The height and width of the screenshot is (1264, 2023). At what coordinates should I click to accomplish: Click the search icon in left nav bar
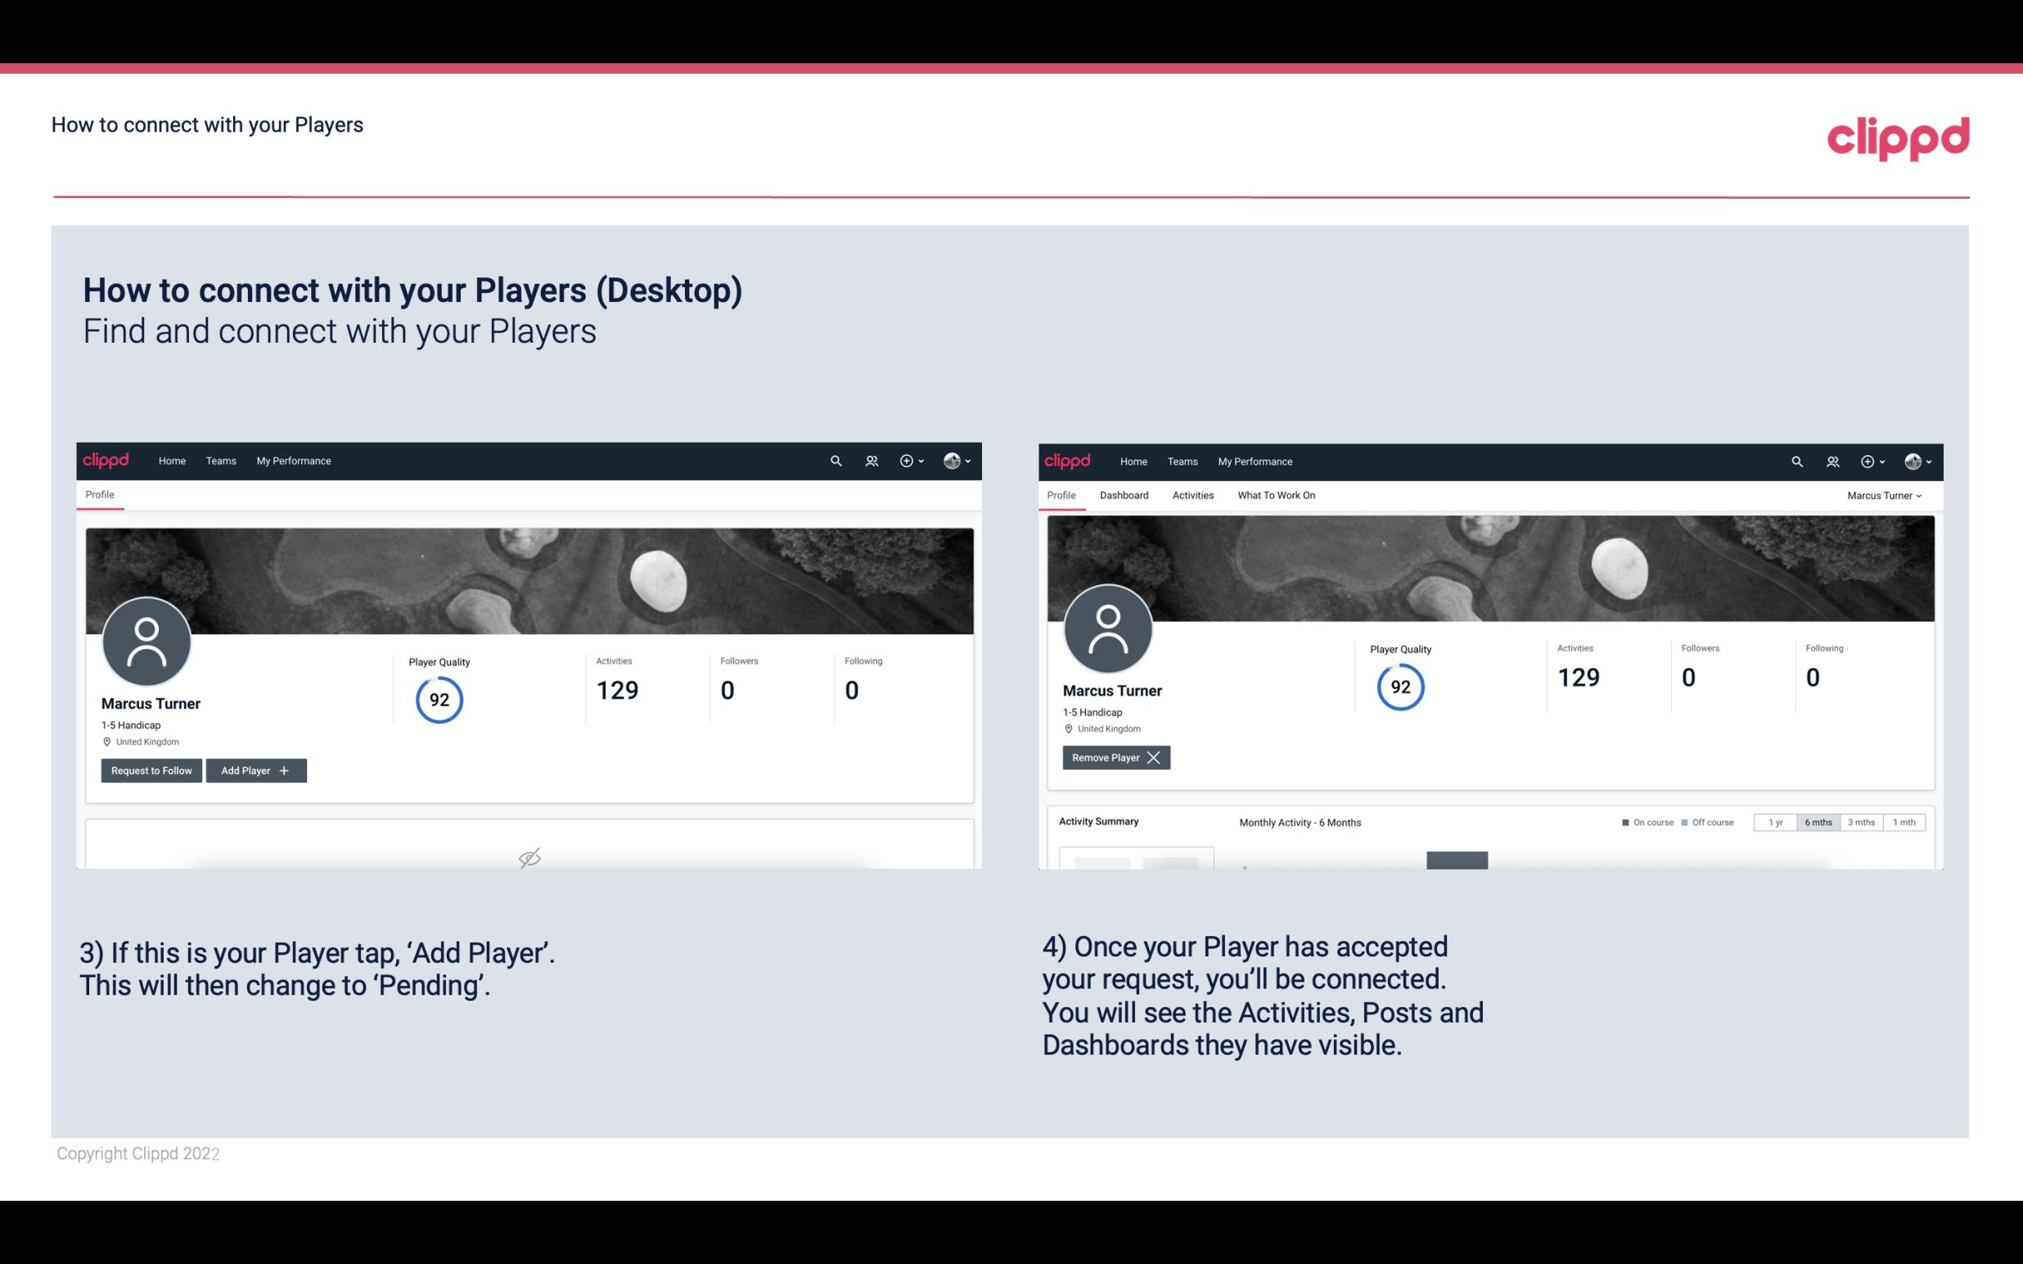[x=833, y=461]
